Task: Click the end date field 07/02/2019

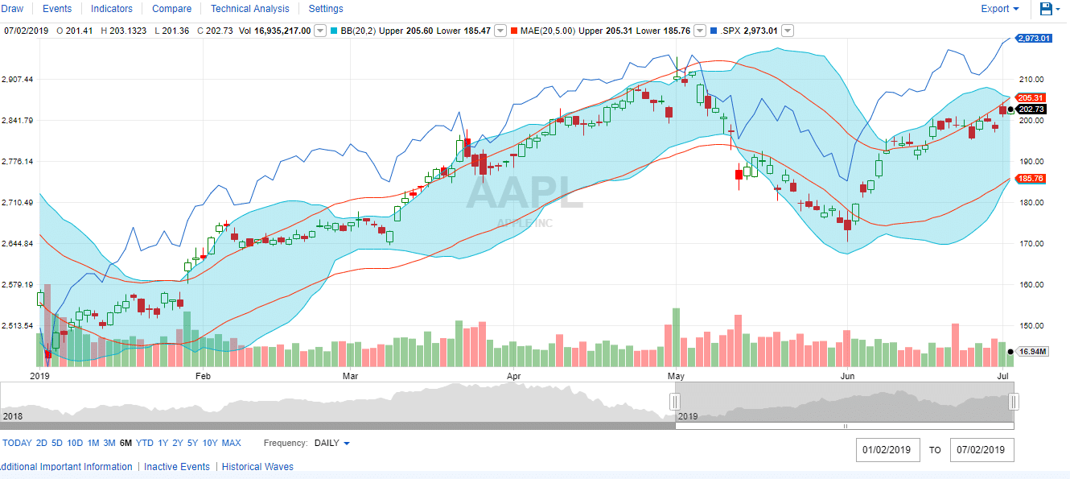Action: tap(982, 450)
